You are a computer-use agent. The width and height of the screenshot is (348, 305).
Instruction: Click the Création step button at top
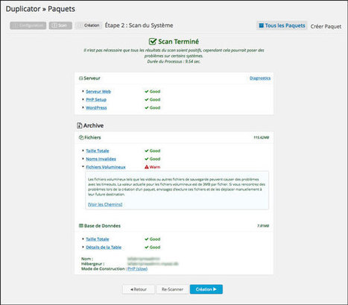pos(89,25)
